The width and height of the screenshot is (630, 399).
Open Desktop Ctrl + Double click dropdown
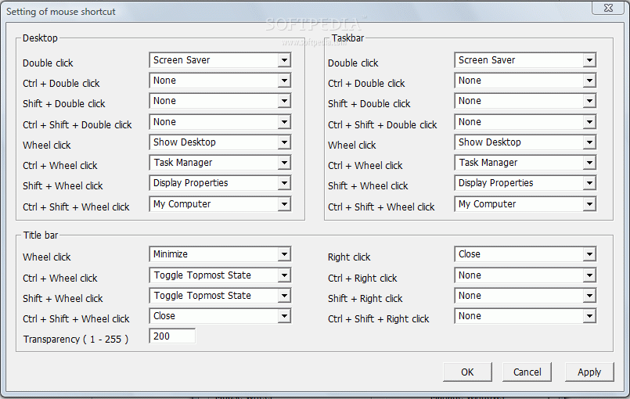[220, 81]
